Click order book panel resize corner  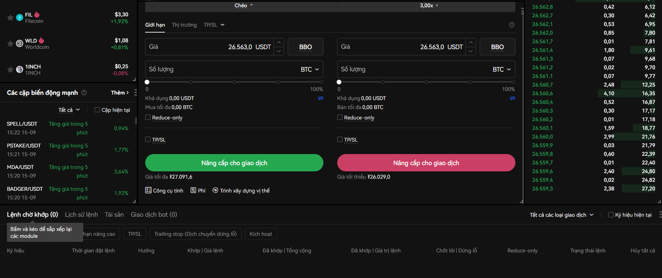click(x=659, y=201)
